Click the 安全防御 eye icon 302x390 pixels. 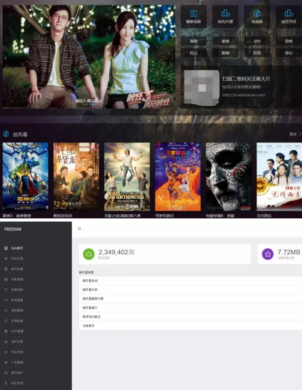tap(6, 352)
